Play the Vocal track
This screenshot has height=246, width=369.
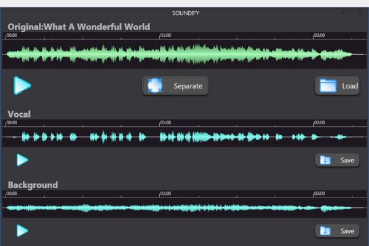22,160
